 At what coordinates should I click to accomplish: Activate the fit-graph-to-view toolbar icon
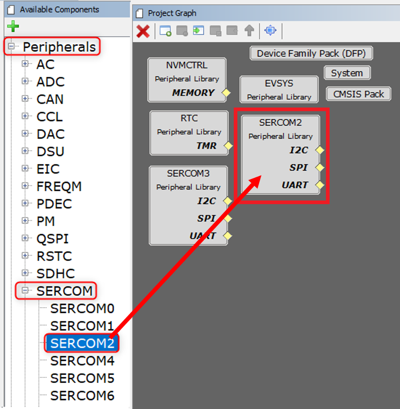point(270,31)
